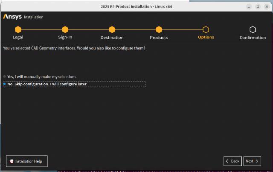The image size is (273, 172).
Task: Open Installation Help
Action: tap(26, 161)
